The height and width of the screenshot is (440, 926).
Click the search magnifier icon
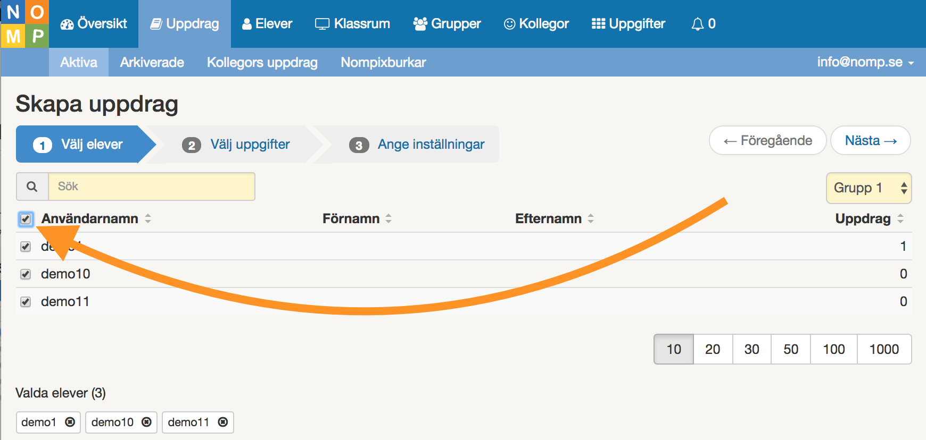32,187
